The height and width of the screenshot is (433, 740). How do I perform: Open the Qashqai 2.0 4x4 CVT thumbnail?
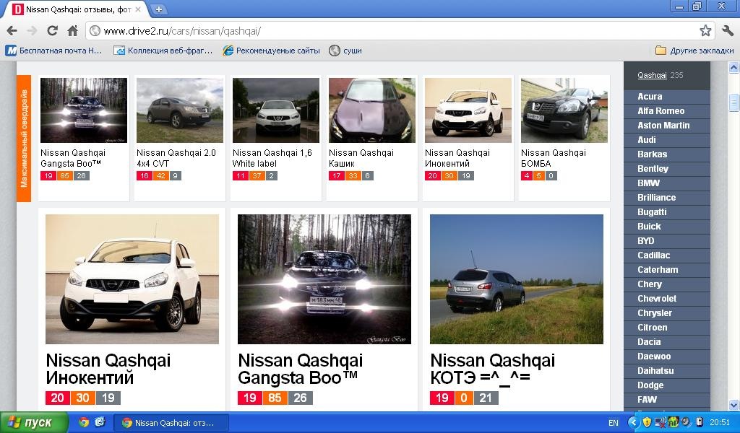(180, 110)
